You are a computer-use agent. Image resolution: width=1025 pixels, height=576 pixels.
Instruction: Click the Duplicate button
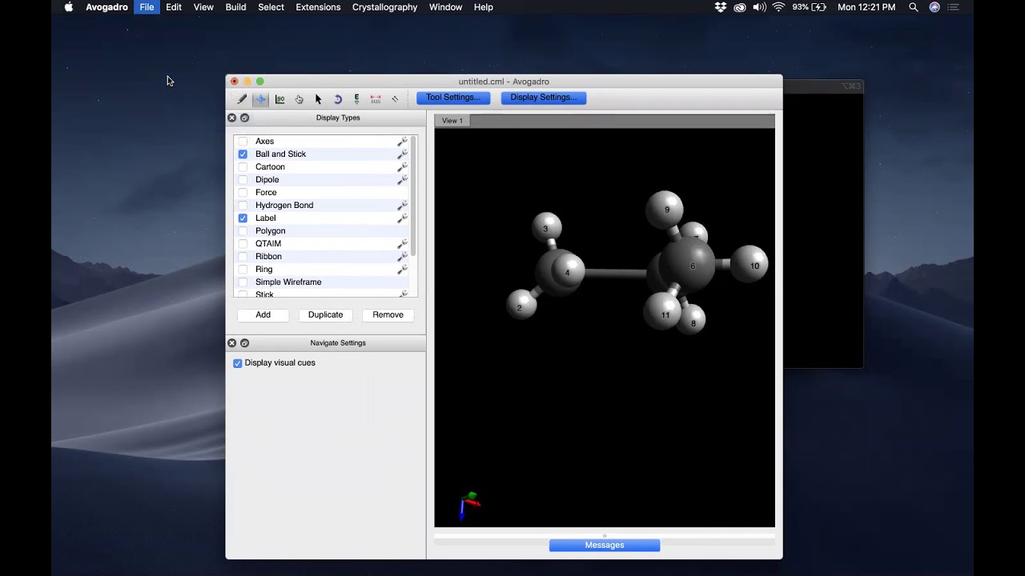pyautogui.click(x=325, y=314)
